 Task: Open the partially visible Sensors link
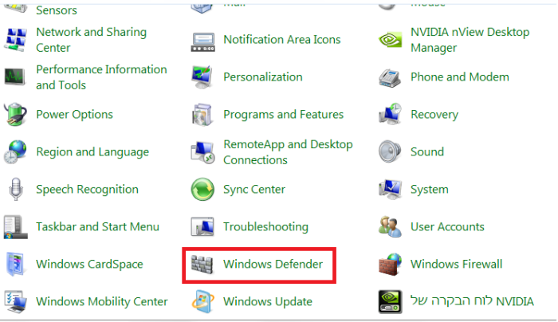click(x=57, y=10)
